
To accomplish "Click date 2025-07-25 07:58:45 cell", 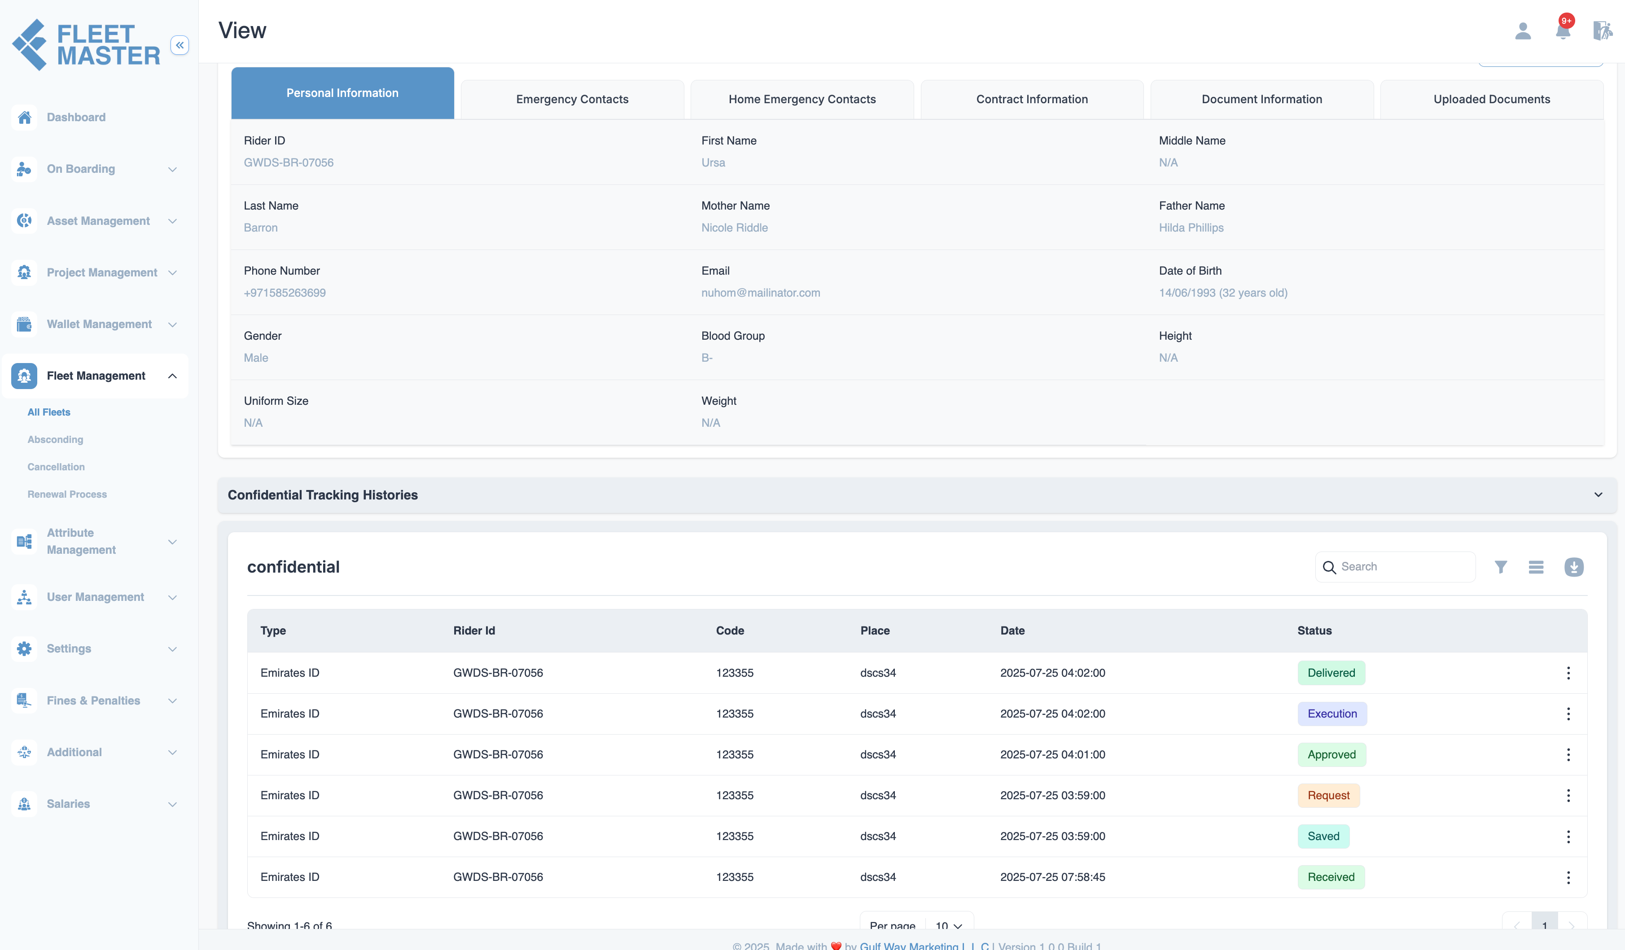I will (1052, 877).
